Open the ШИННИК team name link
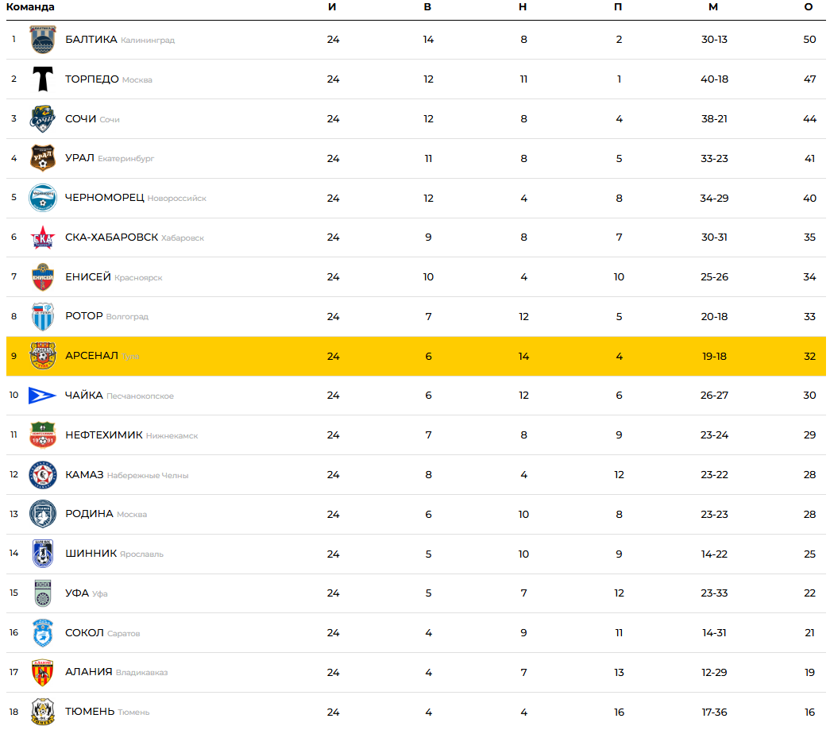Screen dimensions: 830x730 pyautogui.click(x=91, y=554)
